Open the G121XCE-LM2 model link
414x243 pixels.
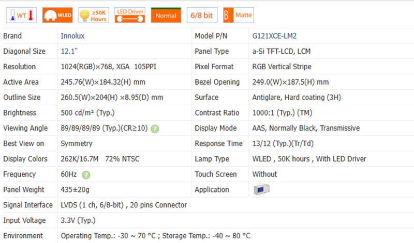(274, 36)
